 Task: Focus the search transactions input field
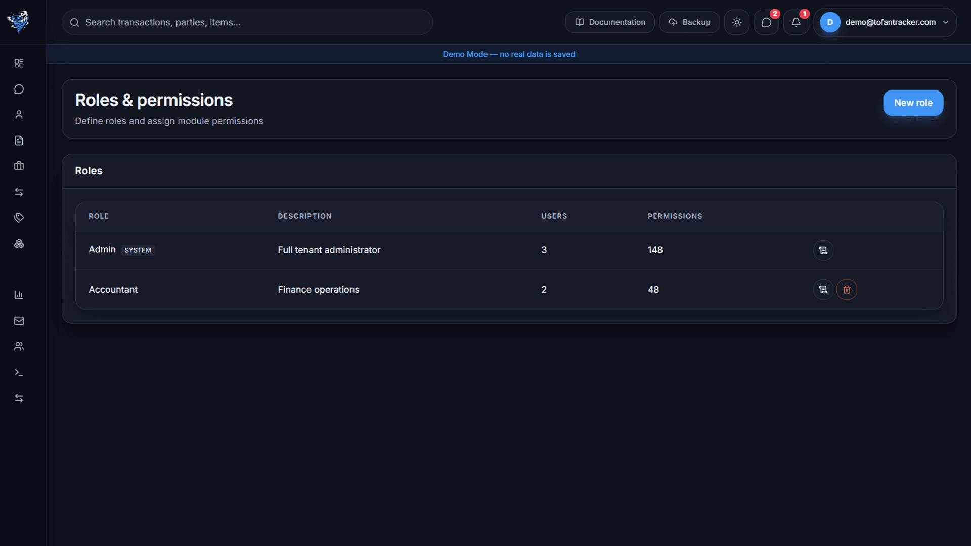pos(247,22)
